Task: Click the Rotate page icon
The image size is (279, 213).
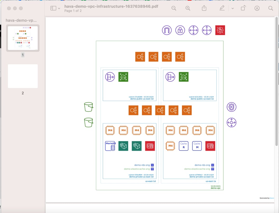Action: click(x=243, y=8)
